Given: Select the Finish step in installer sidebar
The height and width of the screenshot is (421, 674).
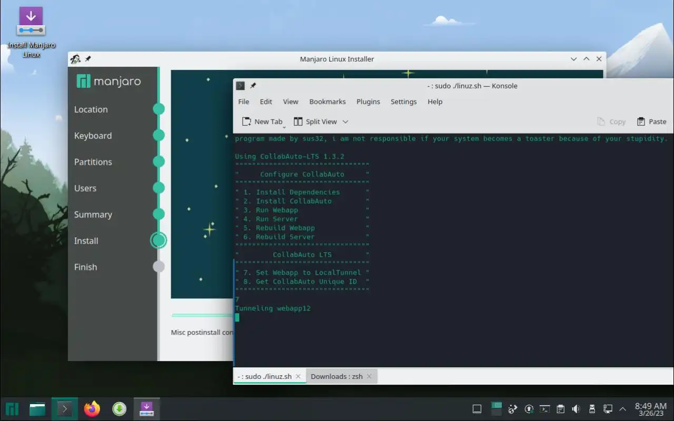Looking at the screenshot, I should (85, 267).
